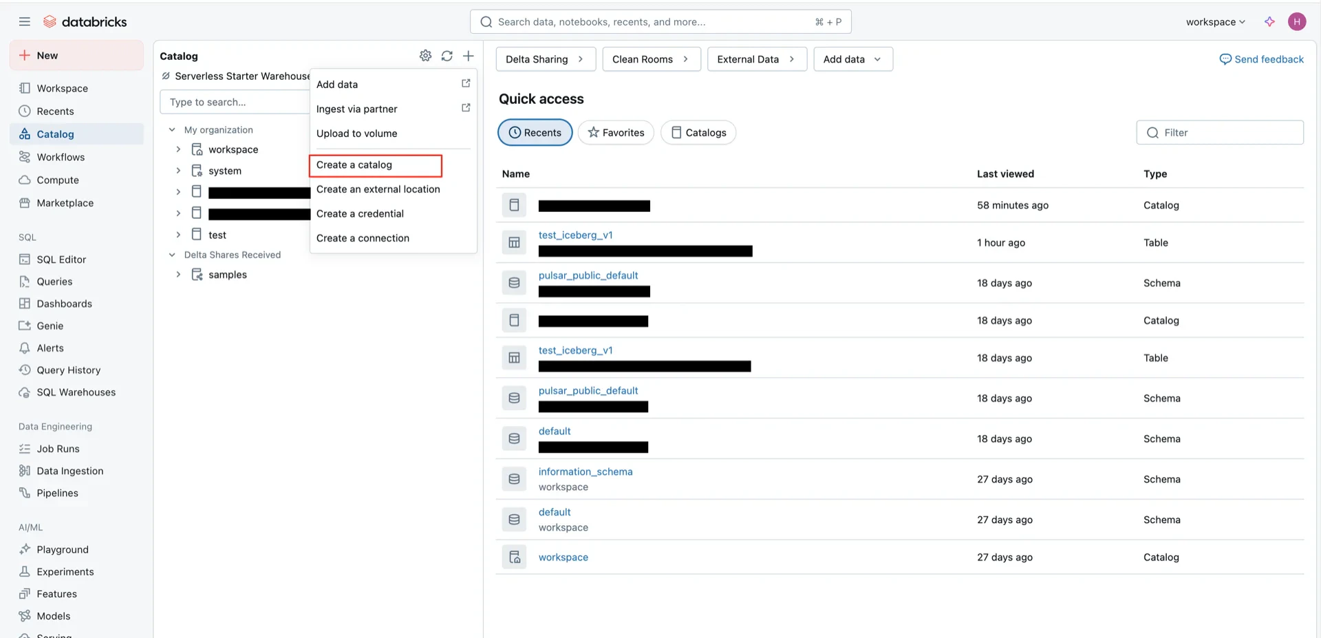This screenshot has height=638, width=1321.
Task: Select the Catalogs filter chip
Action: click(698, 133)
